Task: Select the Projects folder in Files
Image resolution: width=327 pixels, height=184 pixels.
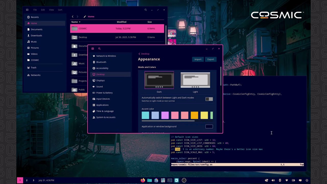Action: (x=79, y=81)
